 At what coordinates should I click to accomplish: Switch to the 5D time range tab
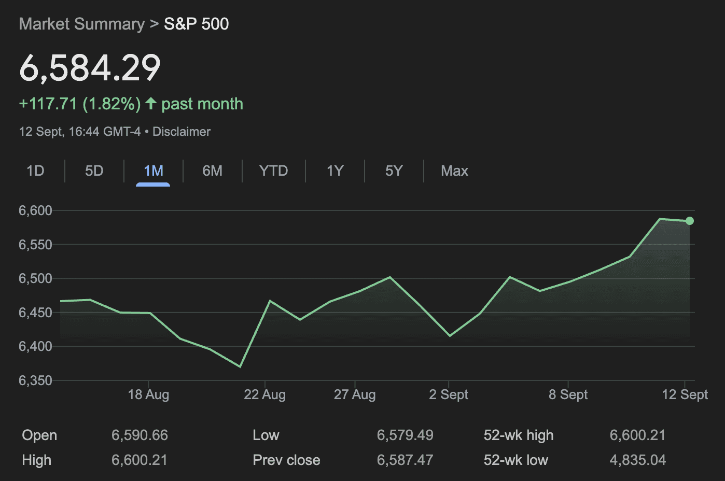(x=93, y=171)
